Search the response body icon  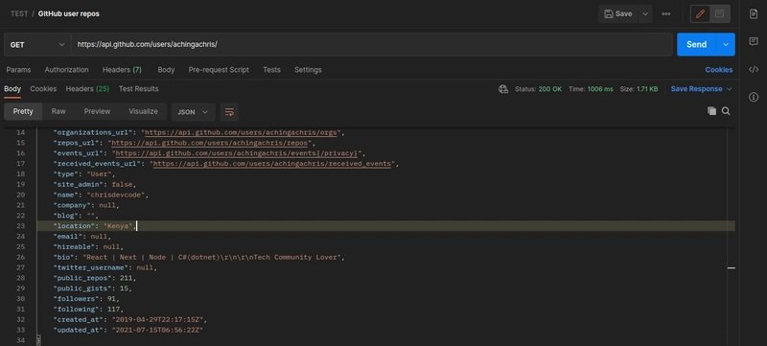(x=726, y=111)
